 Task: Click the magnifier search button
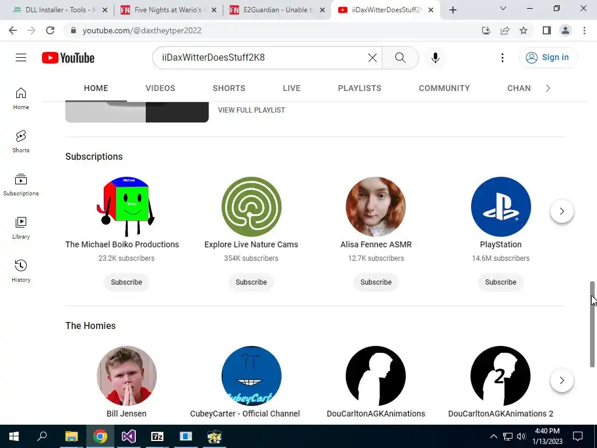point(400,58)
